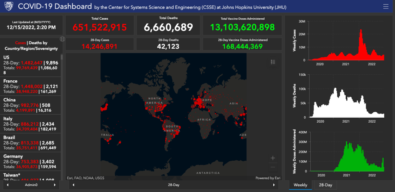Go to next list view right of Admin0
The width and height of the screenshot is (395, 192).
tap(55, 185)
